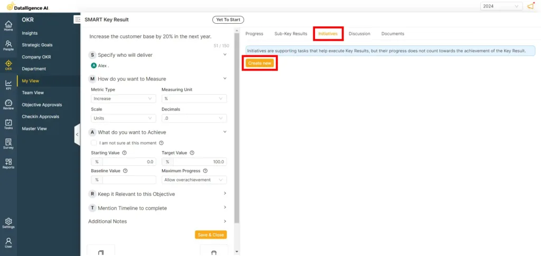Open the Measuring Unit dropdown
541x256 pixels.
(194, 99)
